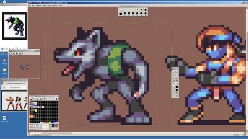Select the pen tool in toolbox
248x139 pixels.
174,84
